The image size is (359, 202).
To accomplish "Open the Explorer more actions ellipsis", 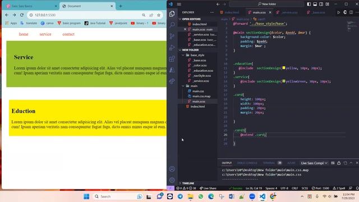I will pyautogui.click(x=212, y=12).
